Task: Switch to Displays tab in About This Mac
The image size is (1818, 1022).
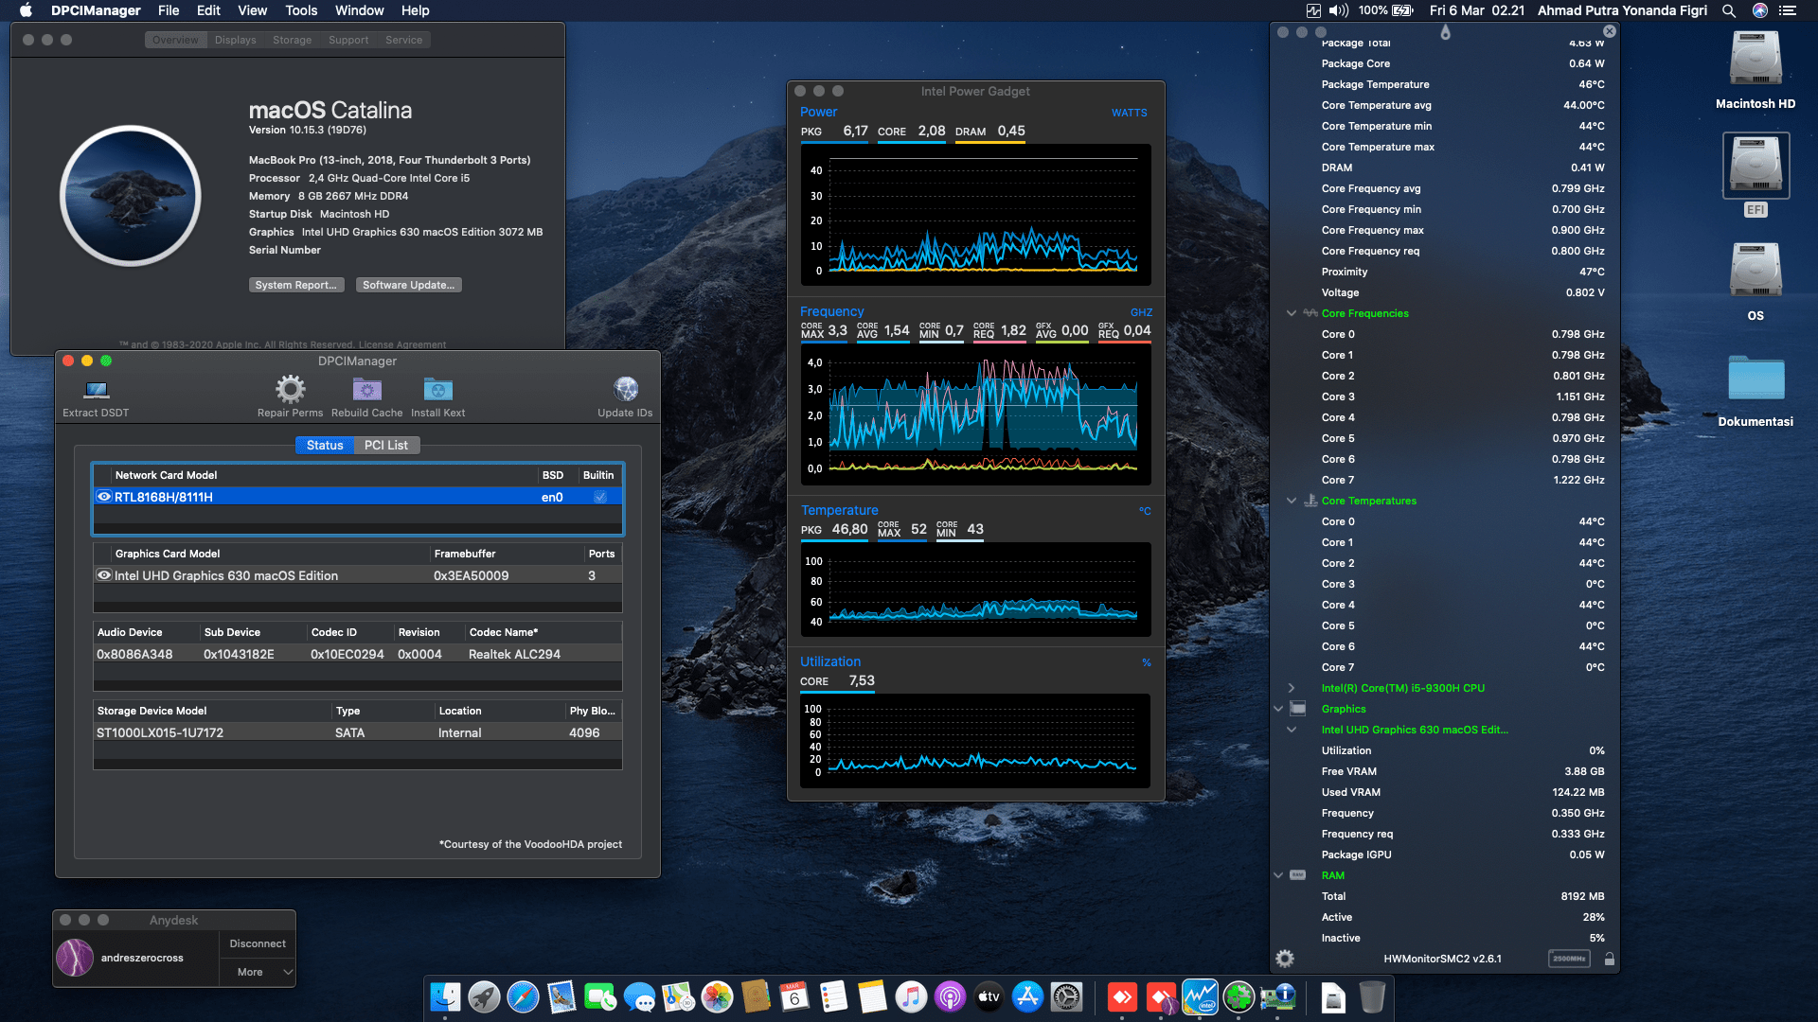Action: pos(235,40)
